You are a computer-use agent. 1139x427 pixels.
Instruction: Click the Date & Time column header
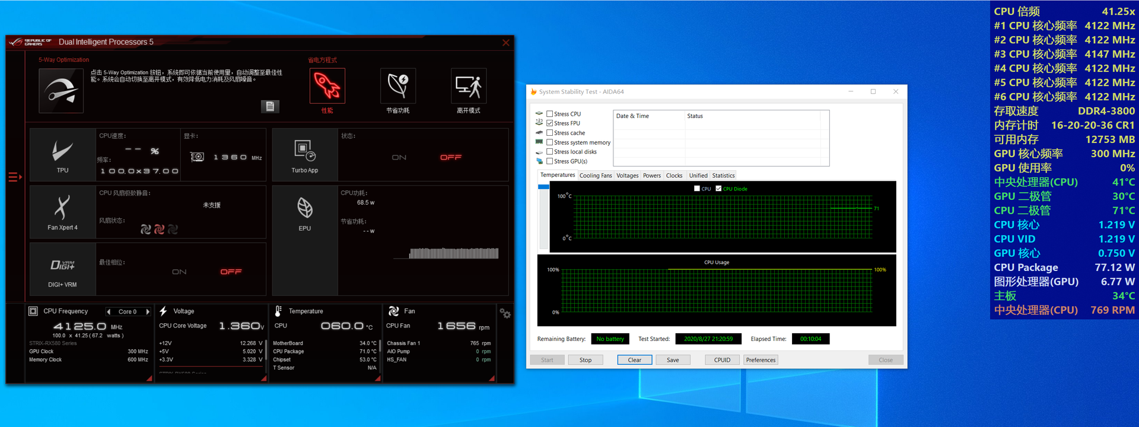point(649,116)
